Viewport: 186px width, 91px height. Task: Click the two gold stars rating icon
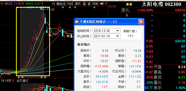(129, 4)
